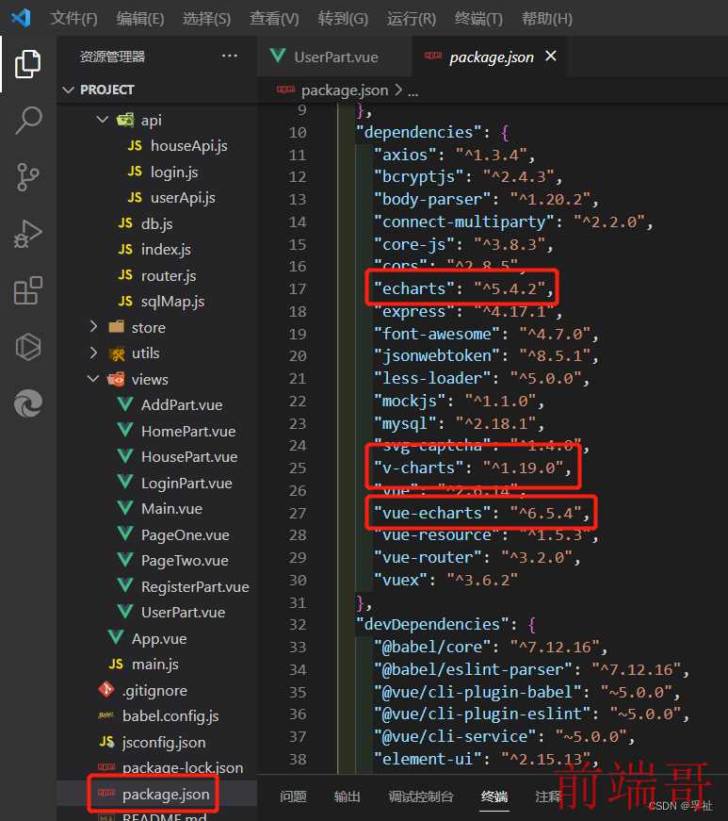Open UserPart.vue in the file tree
Screen dimensions: 728x821
[x=171, y=613]
